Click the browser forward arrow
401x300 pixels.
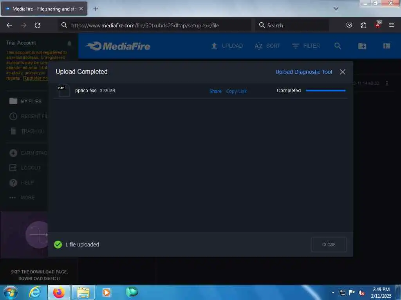[23, 25]
